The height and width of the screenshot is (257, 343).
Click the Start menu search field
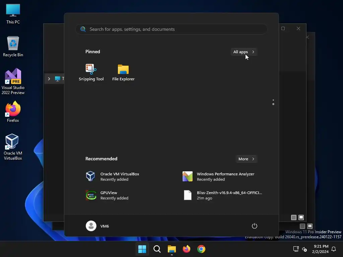click(171, 29)
